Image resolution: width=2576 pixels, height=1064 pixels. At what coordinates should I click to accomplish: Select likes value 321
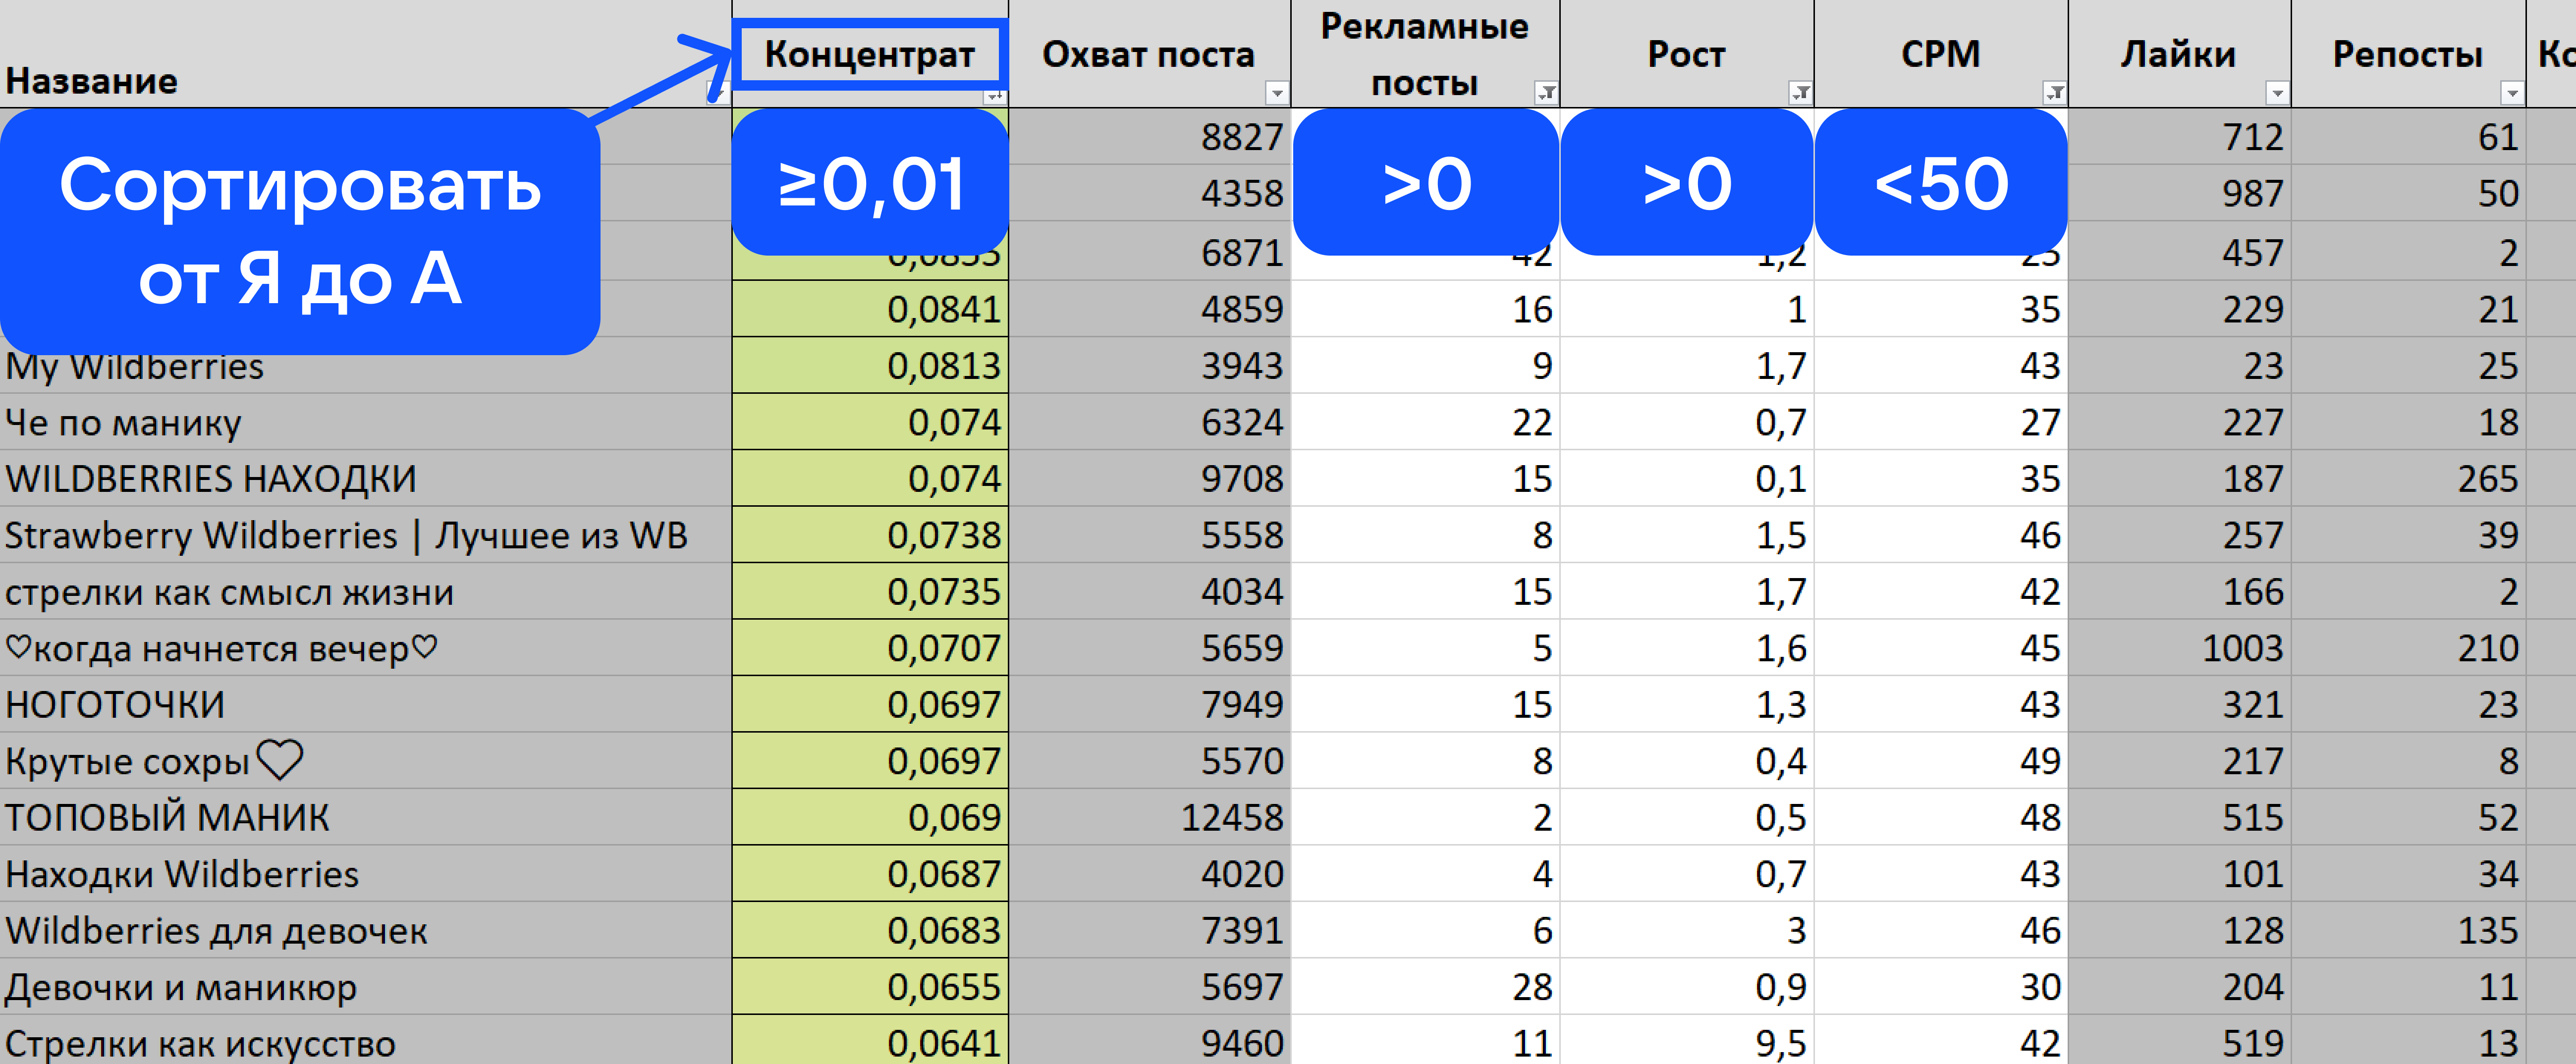[x=2179, y=705]
